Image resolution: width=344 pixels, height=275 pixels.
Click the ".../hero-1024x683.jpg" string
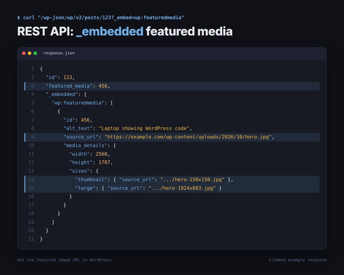pyautogui.click(x=182, y=188)
